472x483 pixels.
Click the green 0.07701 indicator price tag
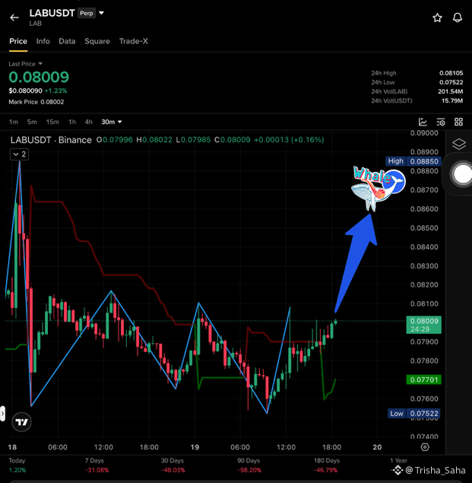423,380
